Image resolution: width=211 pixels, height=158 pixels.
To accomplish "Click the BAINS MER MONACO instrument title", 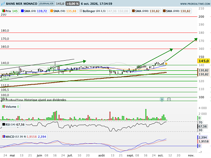I will pos(22,4).
